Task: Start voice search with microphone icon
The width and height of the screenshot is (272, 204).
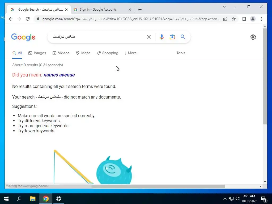Action: click(162, 37)
